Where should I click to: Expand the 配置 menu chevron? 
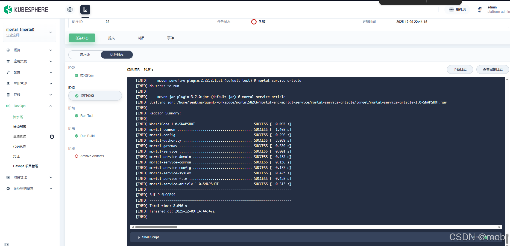pyautogui.click(x=51, y=72)
